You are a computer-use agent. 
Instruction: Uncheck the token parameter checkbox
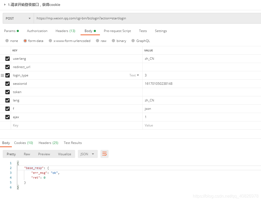8,92
